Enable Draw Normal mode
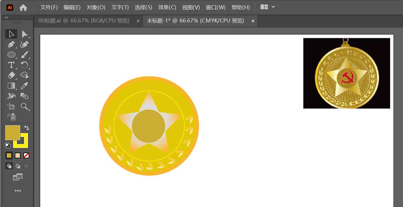Viewport: 403px width, 207px height. click(9, 166)
